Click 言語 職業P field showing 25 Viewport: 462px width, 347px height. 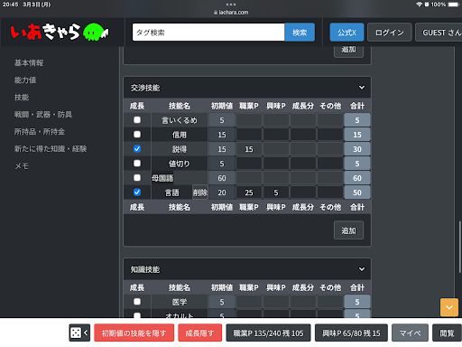[249, 192]
